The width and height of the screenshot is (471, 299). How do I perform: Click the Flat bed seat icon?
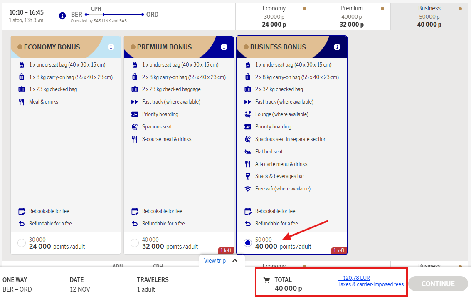pyautogui.click(x=248, y=151)
